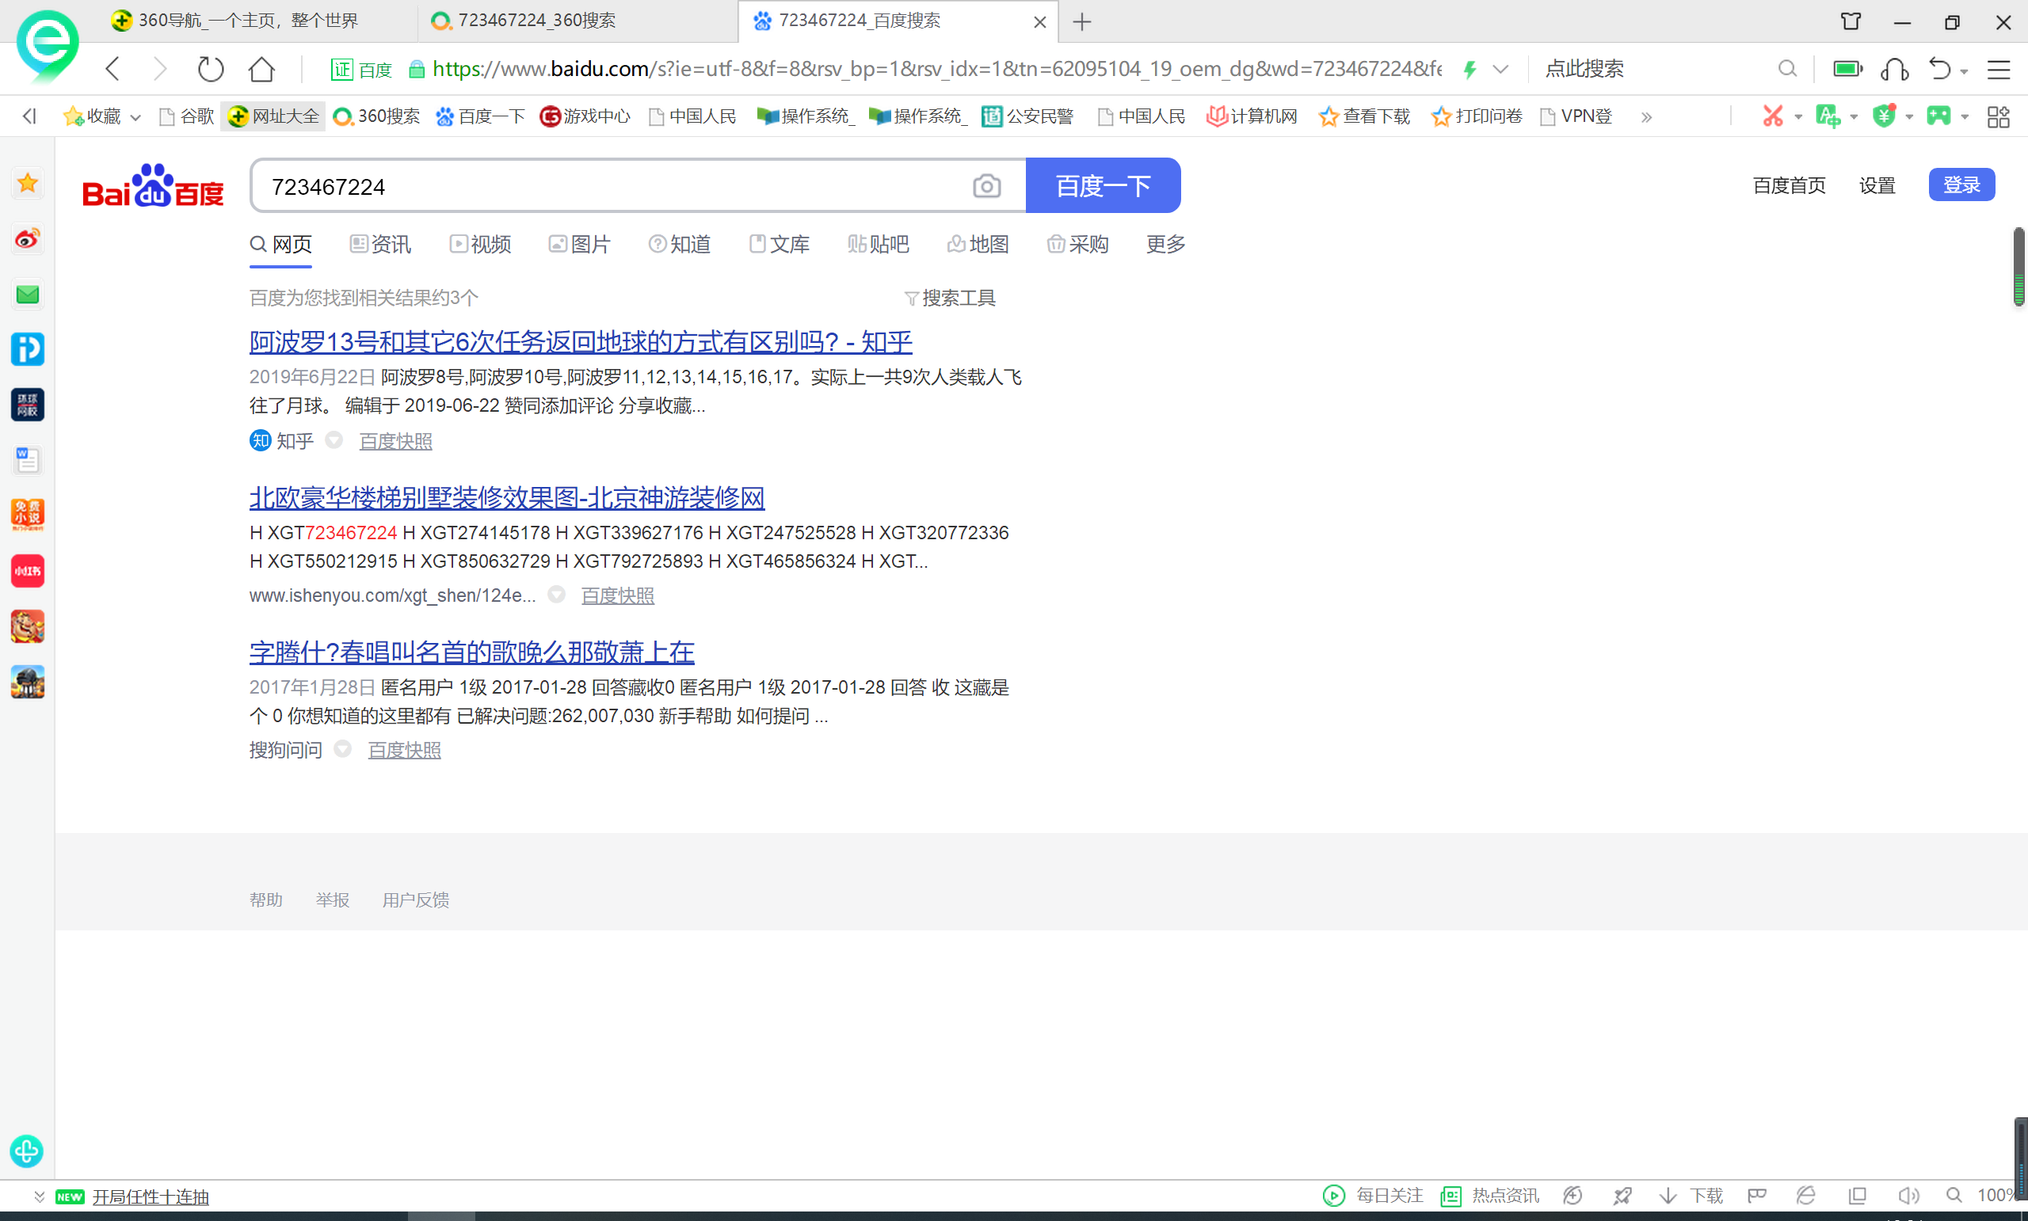Open the Weibo sidebar icon
Viewport: 2028px width, 1221px height.
coord(27,238)
